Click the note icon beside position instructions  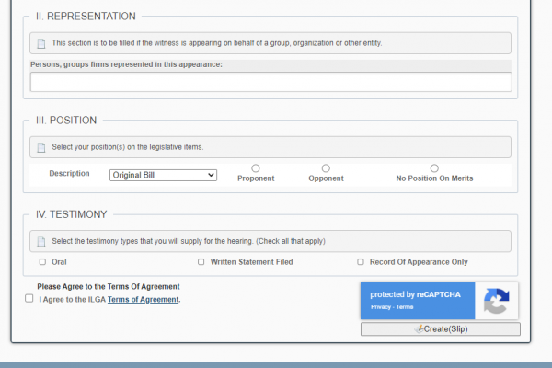(x=41, y=147)
